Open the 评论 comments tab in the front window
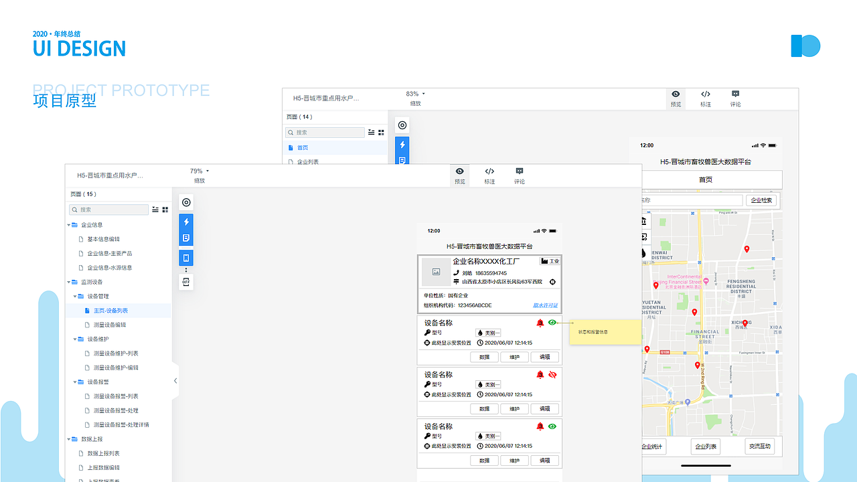 point(520,175)
